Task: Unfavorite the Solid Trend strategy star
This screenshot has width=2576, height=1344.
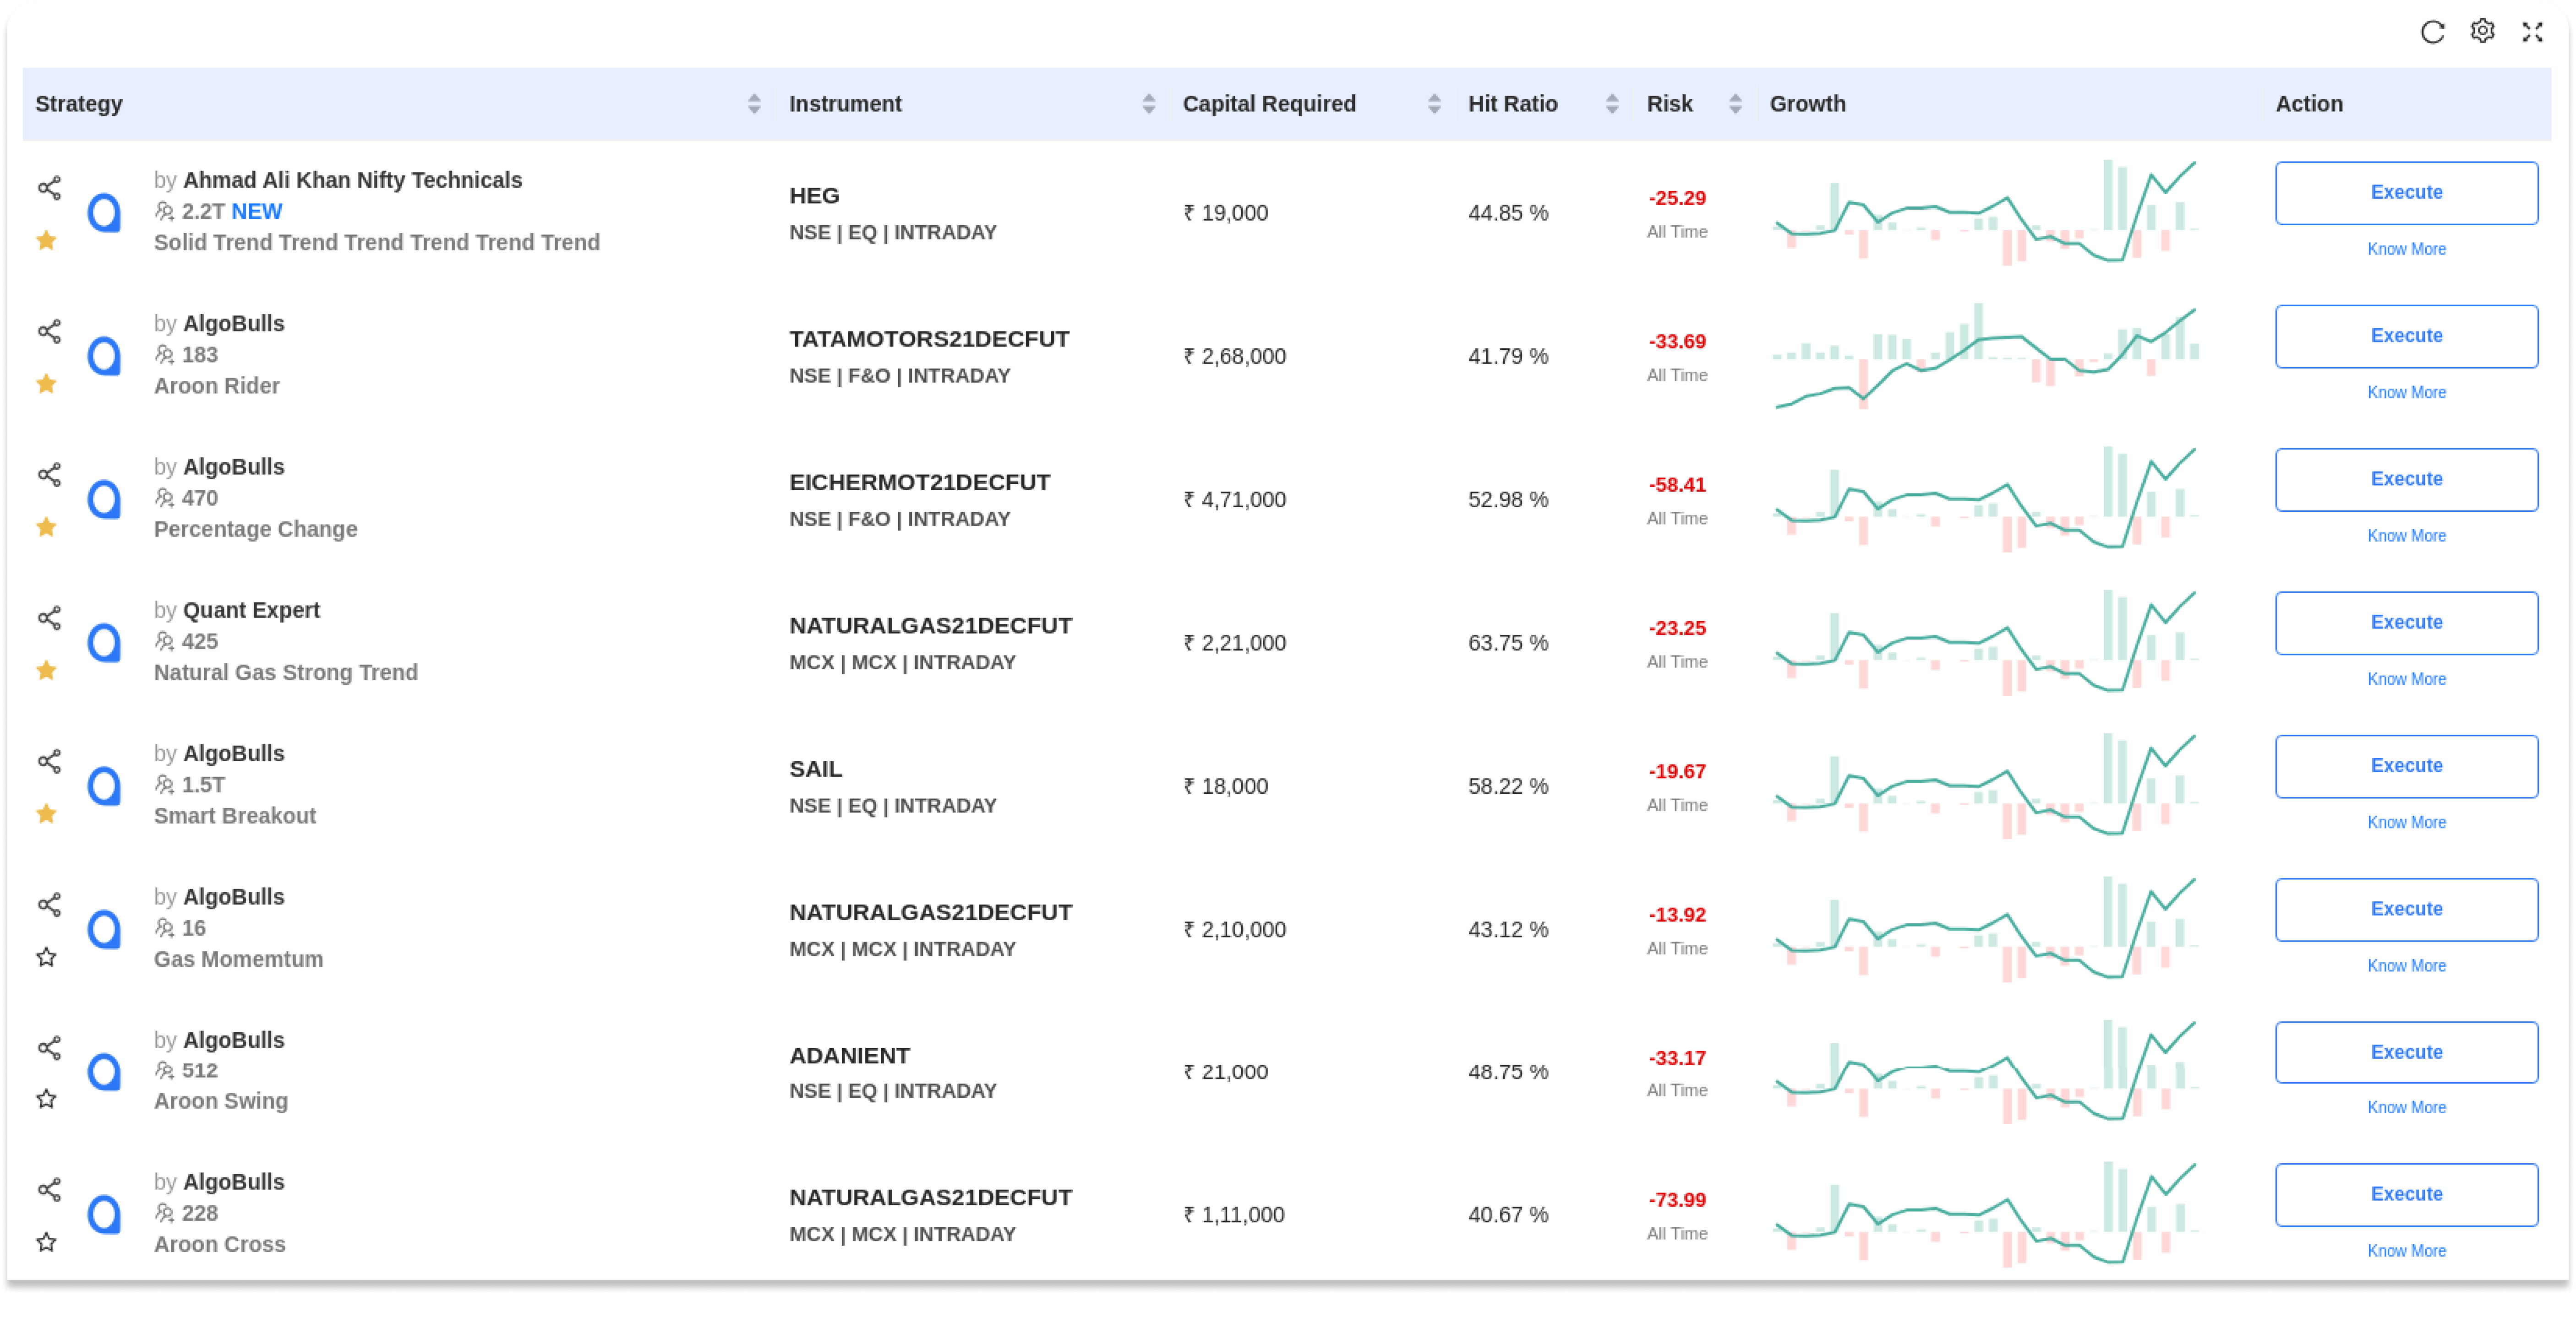Action: pyautogui.click(x=46, y=240)
